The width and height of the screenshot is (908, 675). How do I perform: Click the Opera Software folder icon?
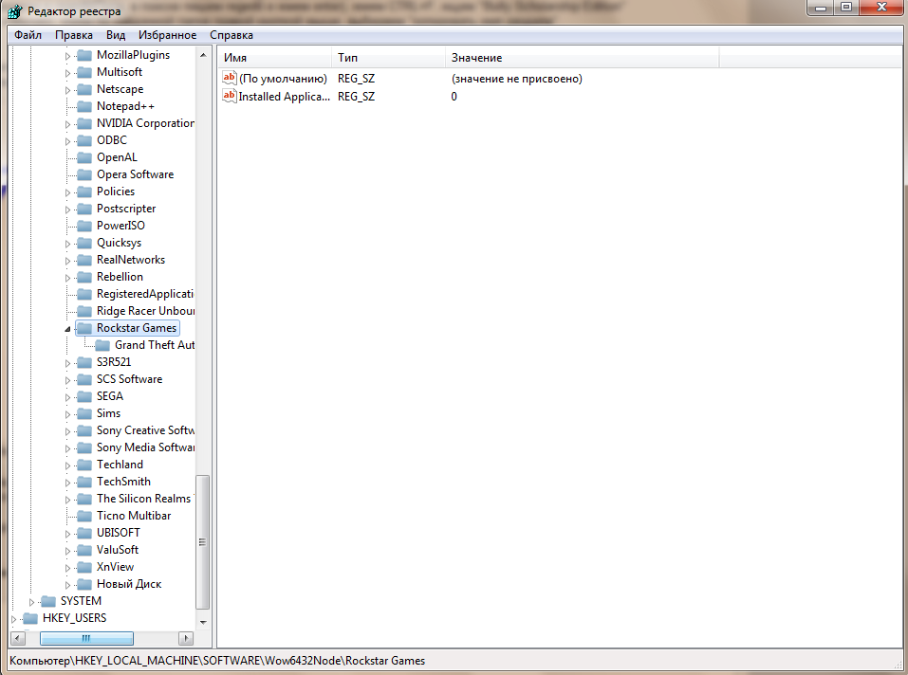pos(84,174)
